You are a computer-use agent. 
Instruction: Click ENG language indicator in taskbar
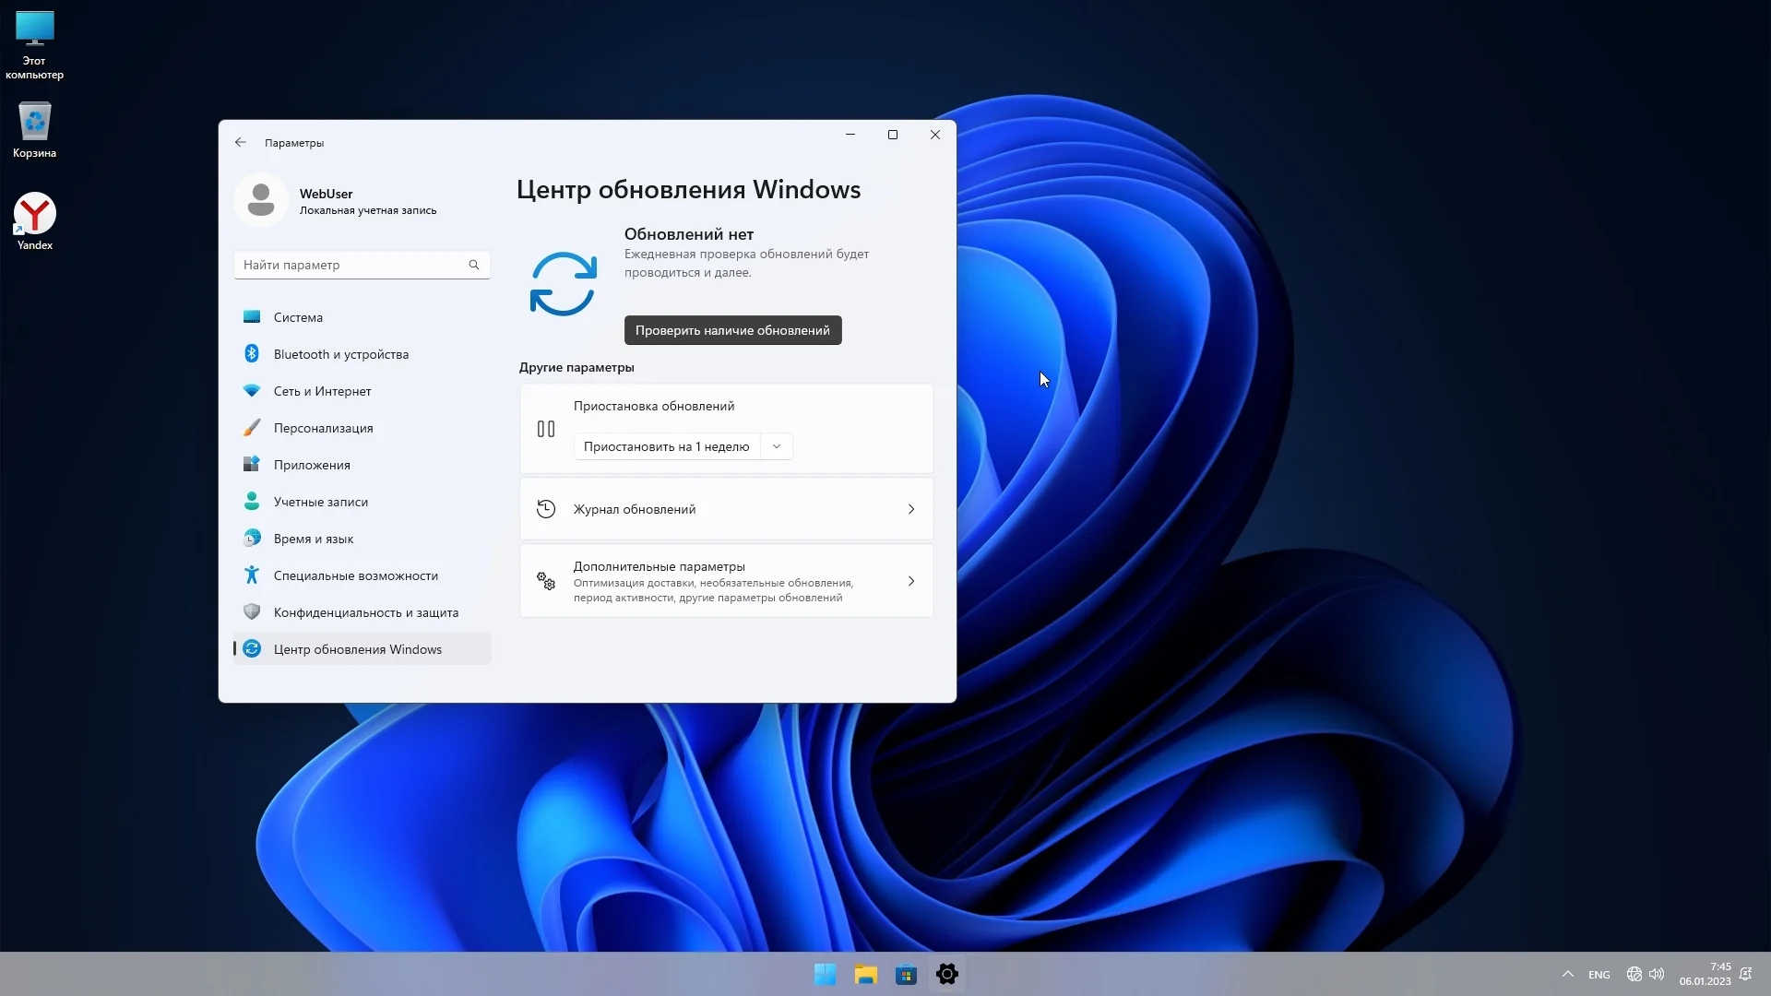coord(1599,975)
